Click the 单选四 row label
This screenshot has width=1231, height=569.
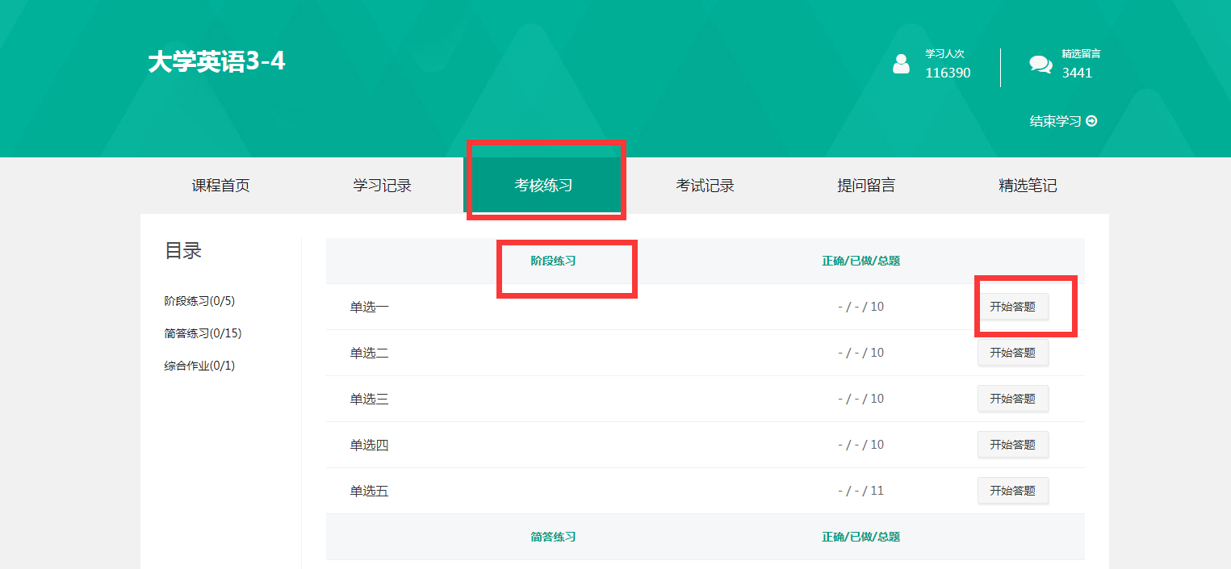point(369,445)
